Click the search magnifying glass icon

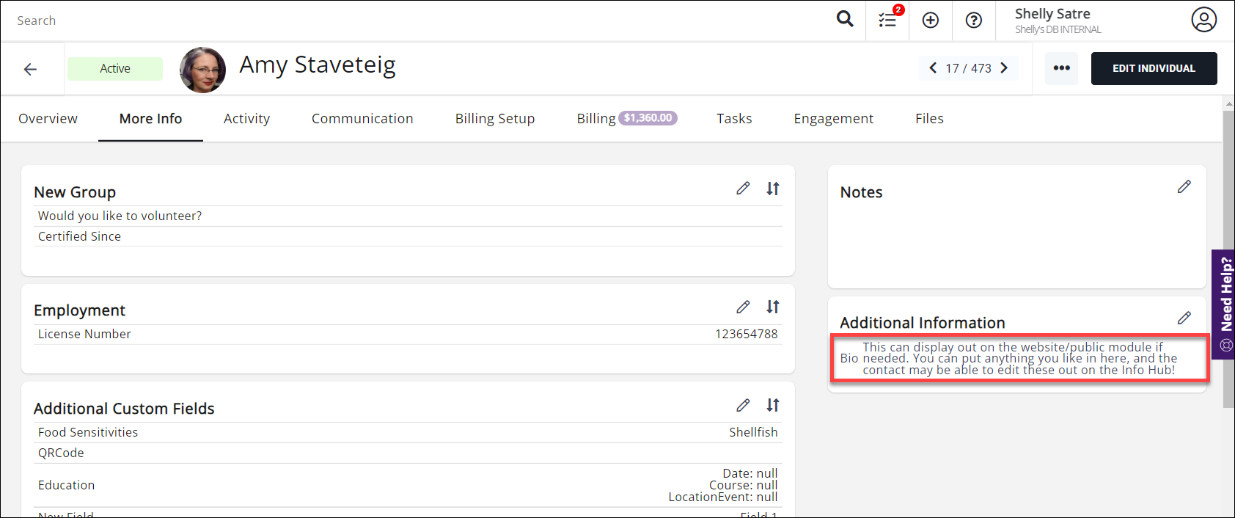pyautogui.click(x=845, y=20)
